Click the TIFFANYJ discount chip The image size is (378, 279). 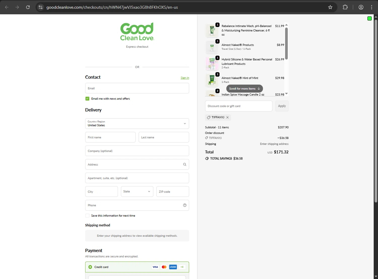coord(218,117)
